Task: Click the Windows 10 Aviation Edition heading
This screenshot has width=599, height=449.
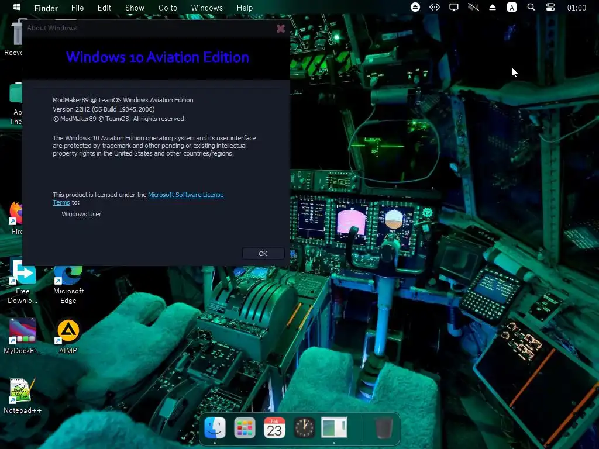Action: [x=157, y=57]
